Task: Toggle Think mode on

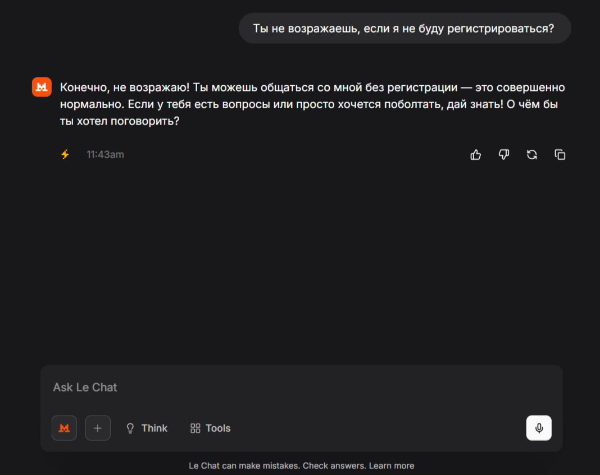Action: tap(147, 428)
